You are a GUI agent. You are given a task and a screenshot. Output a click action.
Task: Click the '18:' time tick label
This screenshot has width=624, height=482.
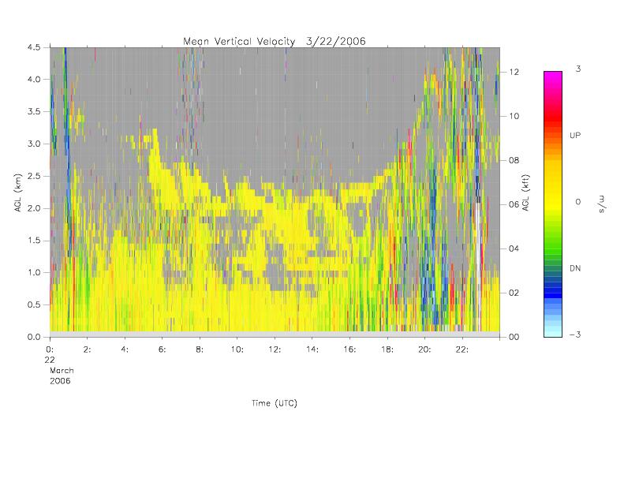tap(387, 349)
